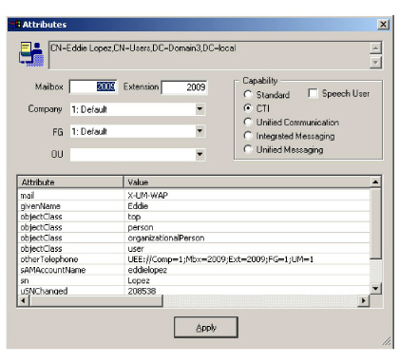Select the Standard capability radio button
Image resolution: width=399 pixels, height=363 pixels.
[248, 94]
